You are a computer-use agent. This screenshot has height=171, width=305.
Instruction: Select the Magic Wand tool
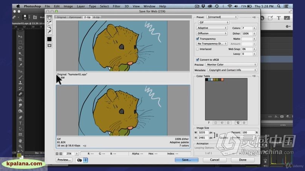click(20, 53)
